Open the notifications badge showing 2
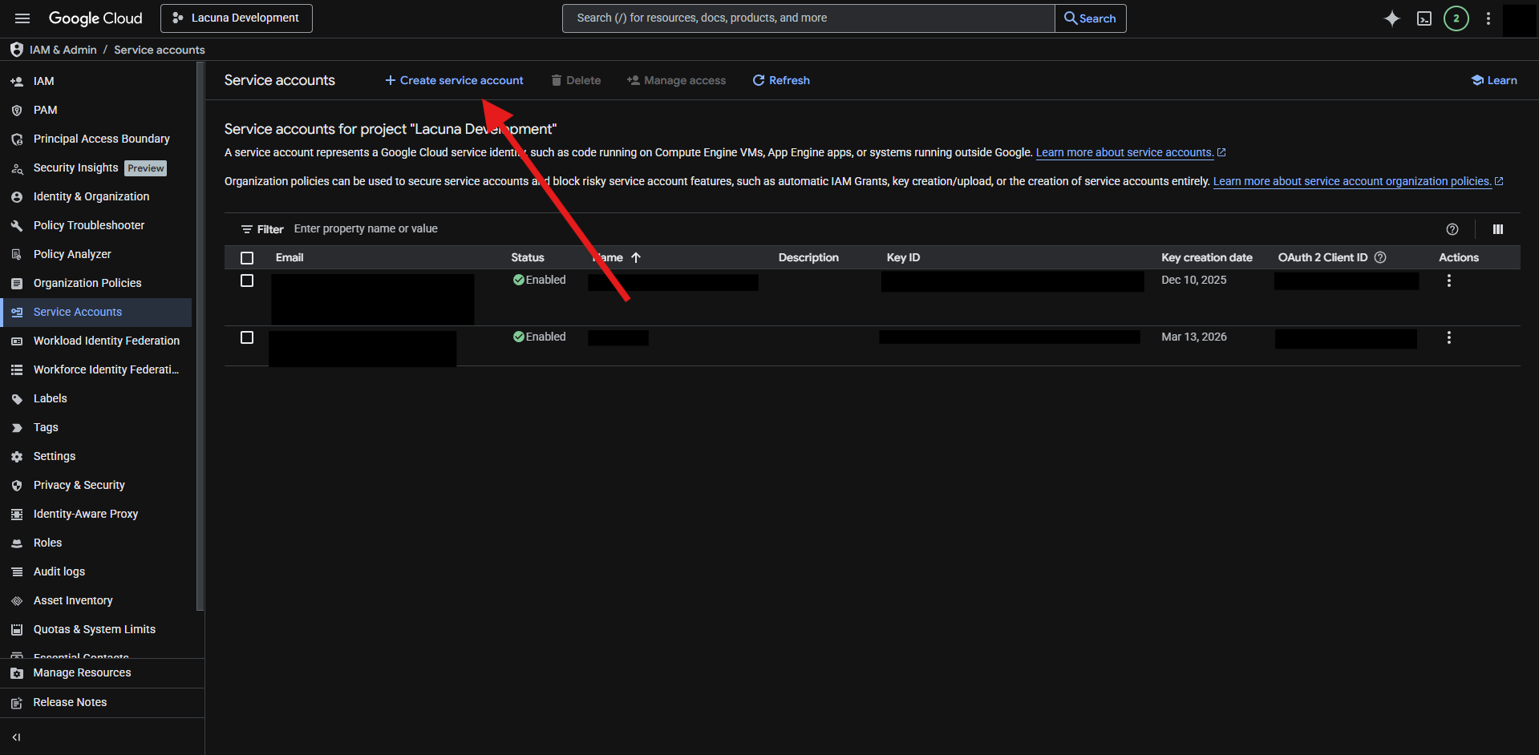This screenshot has height=755, width=1539. (x=1456, y=18)
